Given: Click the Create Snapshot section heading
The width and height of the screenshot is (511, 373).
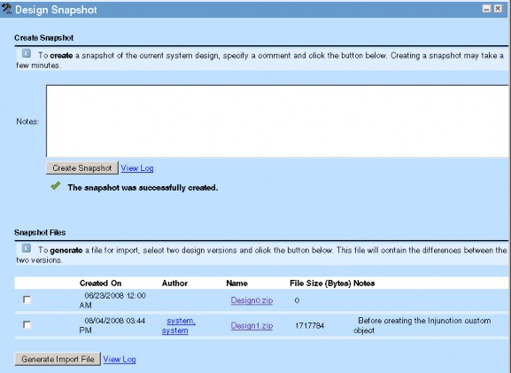Looking at the screenshot, I should pos(43,38).
